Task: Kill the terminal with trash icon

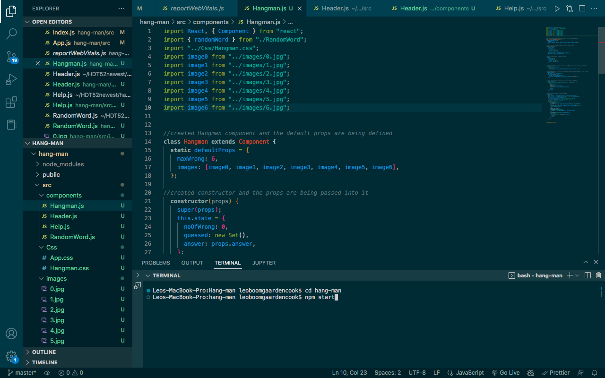Action: pos(598,275)
